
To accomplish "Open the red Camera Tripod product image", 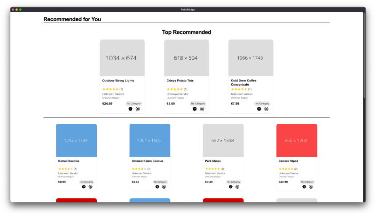I will pyautogui.click(x=297, y=140).
